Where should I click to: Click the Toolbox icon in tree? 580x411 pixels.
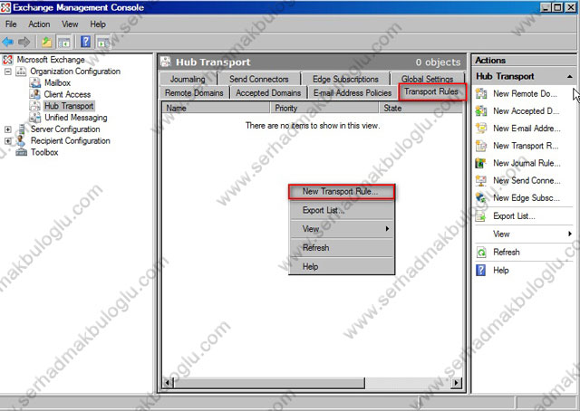coord(21,152)
